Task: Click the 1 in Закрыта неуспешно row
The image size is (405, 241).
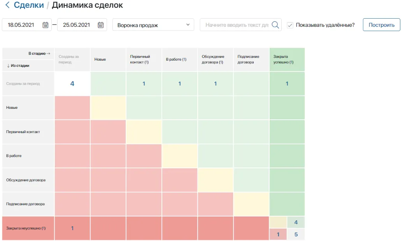Action: 72,228
